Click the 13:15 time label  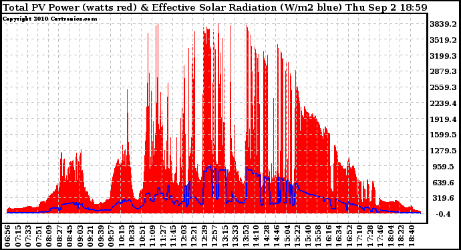[225, 236]
